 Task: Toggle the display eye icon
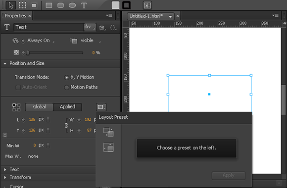point(15,41)
